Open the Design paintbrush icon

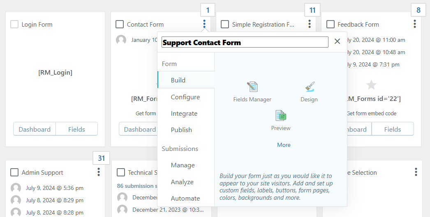310,87
